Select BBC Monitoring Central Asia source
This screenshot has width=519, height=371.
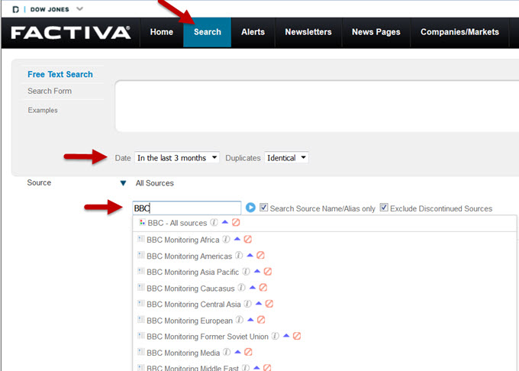194,305
